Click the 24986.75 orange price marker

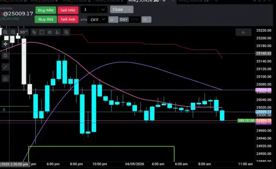pos(264,121)
